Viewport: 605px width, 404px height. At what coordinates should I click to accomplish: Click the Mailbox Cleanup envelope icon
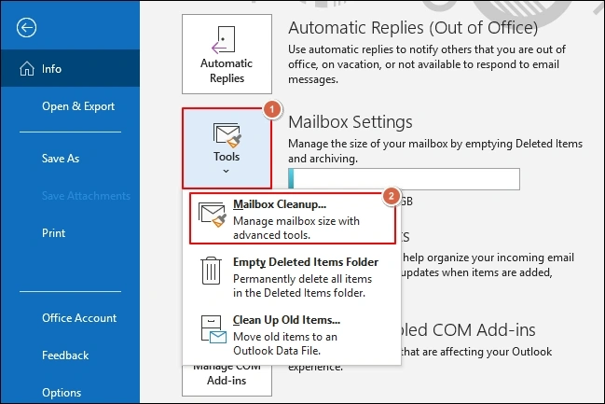point(212,215)
